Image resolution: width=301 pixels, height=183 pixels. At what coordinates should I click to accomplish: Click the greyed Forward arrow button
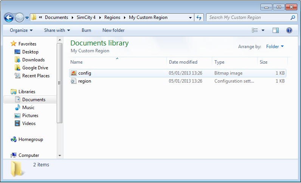(x=19, y=18)
